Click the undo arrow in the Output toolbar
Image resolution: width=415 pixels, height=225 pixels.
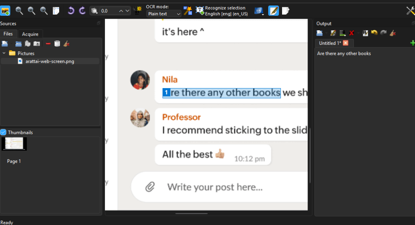click(x=374, y=33)
